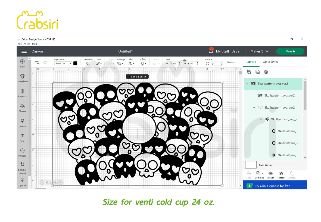Image resolution: width=321 pixels, height=222 pixels.
Task: Click the Attach icon
Action: click(270, 174)
